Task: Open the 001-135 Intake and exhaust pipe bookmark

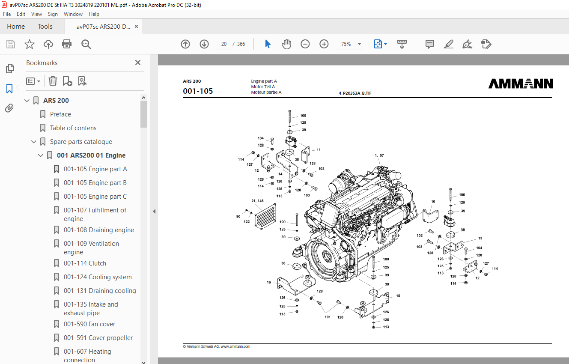Action: [x=91, y=309]
